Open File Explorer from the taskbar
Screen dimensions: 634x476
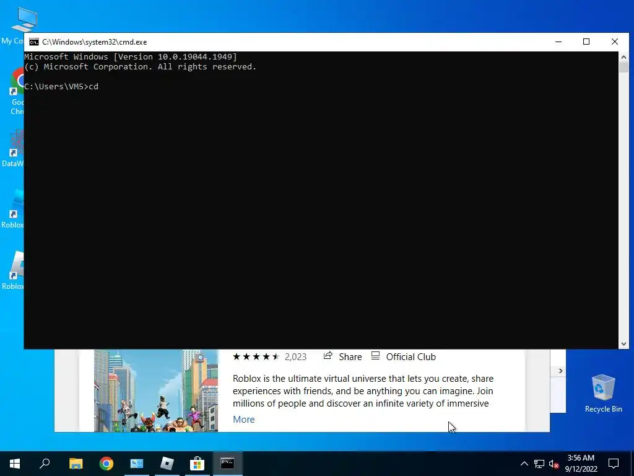76,464
